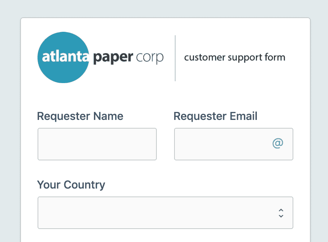Image resolution: width=328 pixels, height=242 pixels.
Task: Click the Requester Name label
Action: coord(80,116)
